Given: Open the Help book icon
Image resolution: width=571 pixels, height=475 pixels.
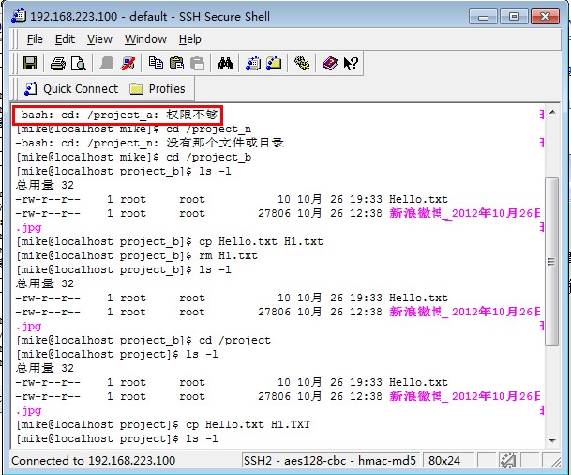Looking at the screenshot, I should tap(330, 64).
